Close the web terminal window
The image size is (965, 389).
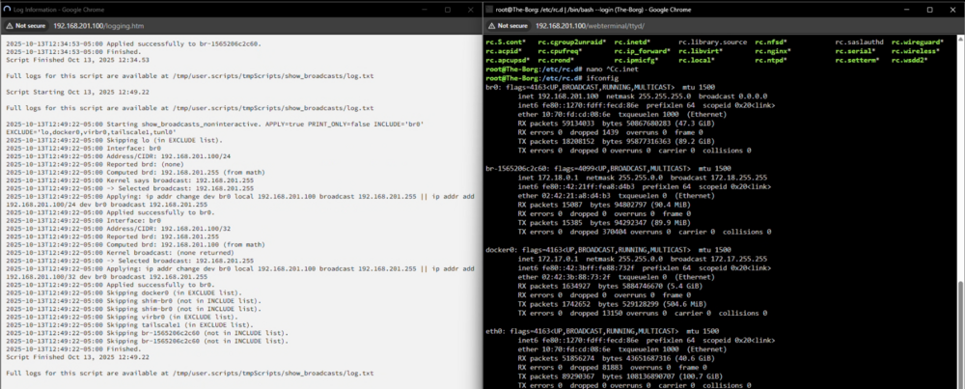[952, 10]
